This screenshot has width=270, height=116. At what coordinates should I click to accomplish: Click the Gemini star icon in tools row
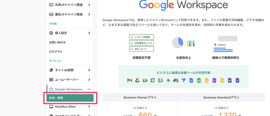pos(168,80)
